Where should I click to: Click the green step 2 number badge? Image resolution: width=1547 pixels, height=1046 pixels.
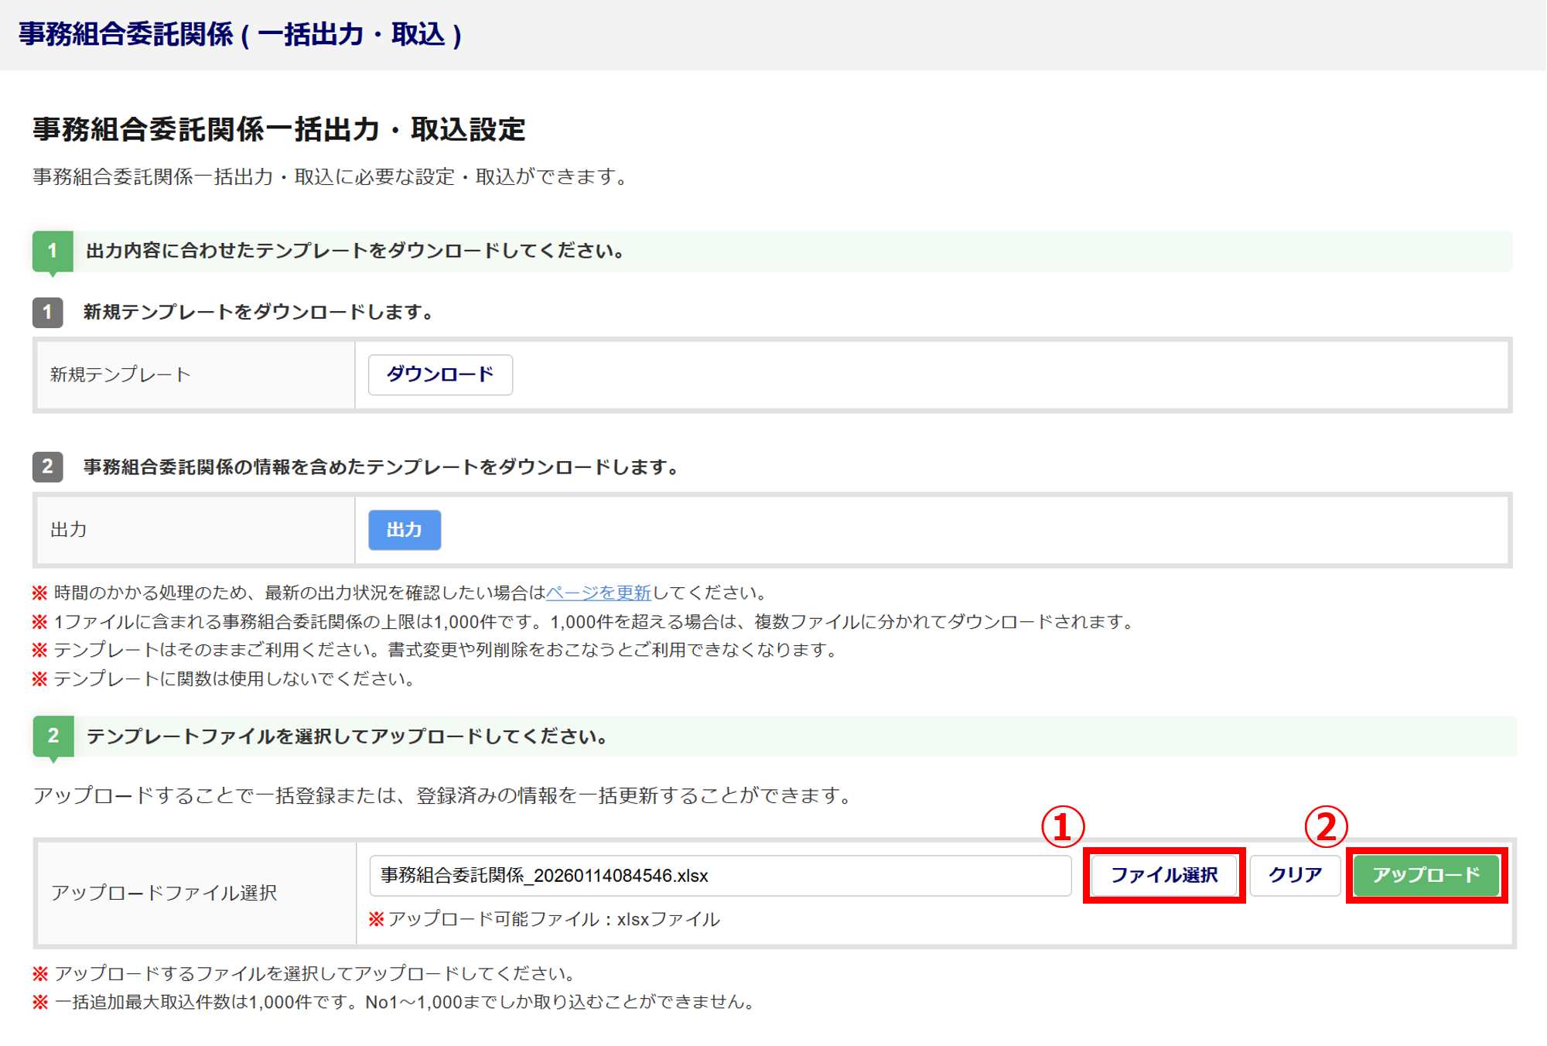pos(53,736)
